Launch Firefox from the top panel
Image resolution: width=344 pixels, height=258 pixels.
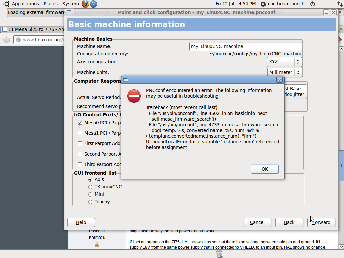(x=85, y=4)
